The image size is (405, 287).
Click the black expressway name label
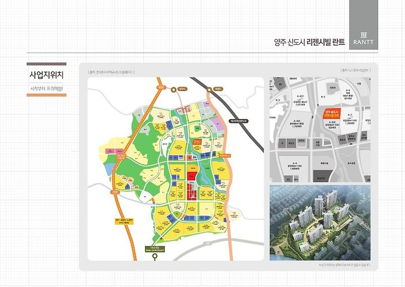point(238,121)
